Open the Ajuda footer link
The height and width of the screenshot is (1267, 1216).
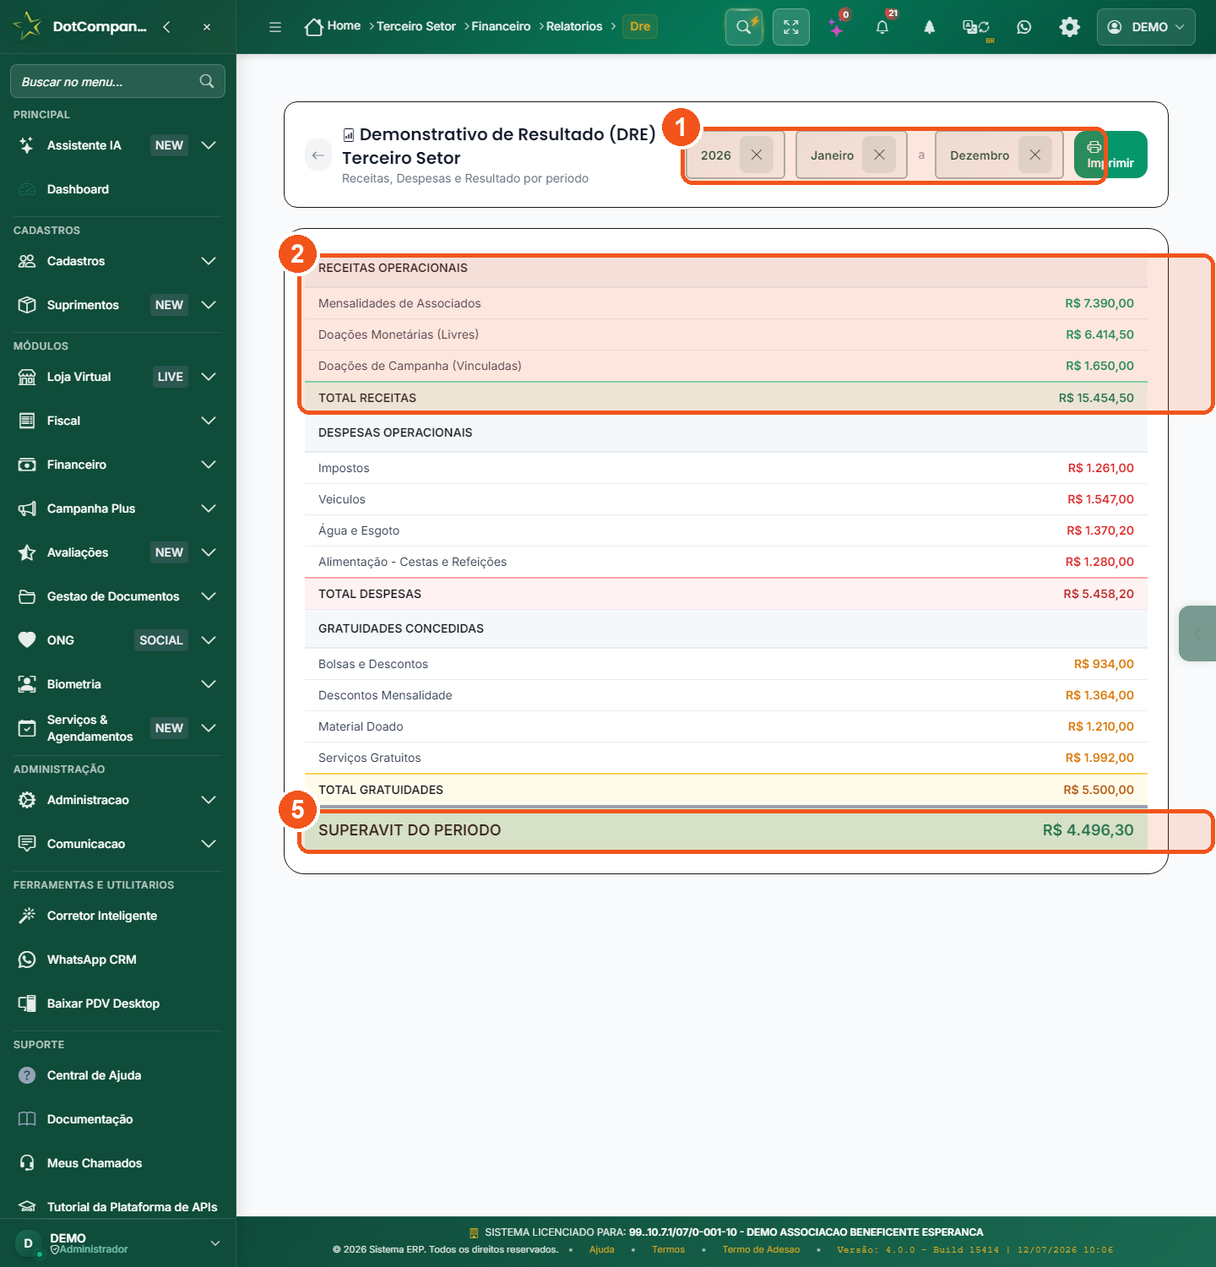tap(602, 1249)
